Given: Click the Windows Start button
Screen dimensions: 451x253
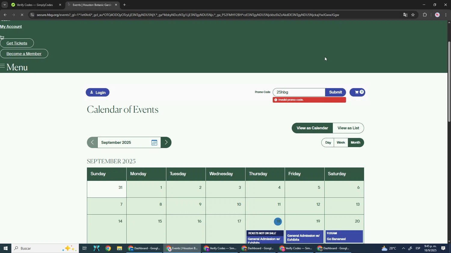Looking at the screenshot, I should click(x=5, y=248).
